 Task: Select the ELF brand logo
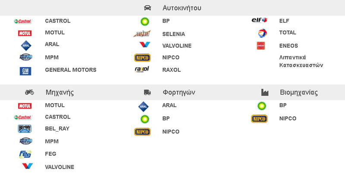click(260, 20)
